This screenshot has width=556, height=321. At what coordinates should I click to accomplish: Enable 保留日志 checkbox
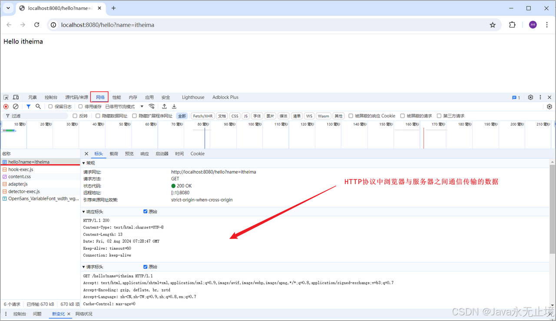[x=50, y=106]
